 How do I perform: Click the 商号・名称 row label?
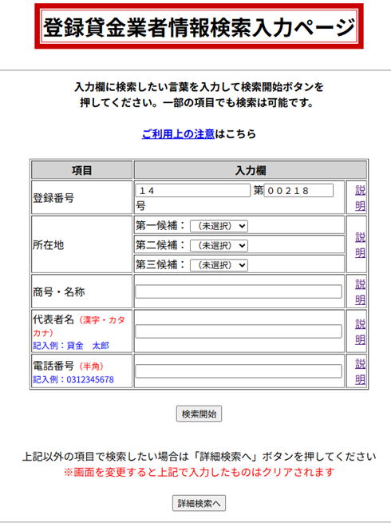coord(59,292)
